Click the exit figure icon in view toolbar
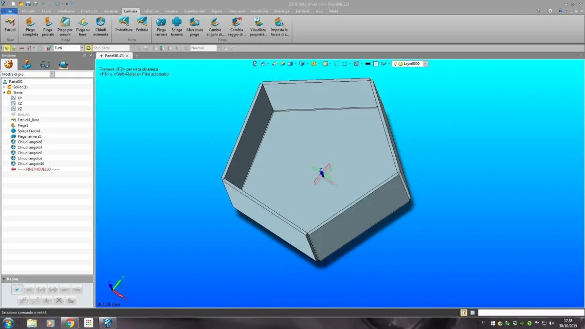The width and height of the screenshot is (585, 329). [255, 64]
